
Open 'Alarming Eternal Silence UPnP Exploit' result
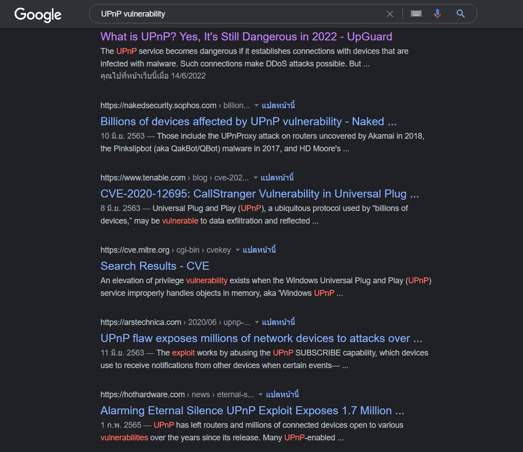[x=252, y=411]
